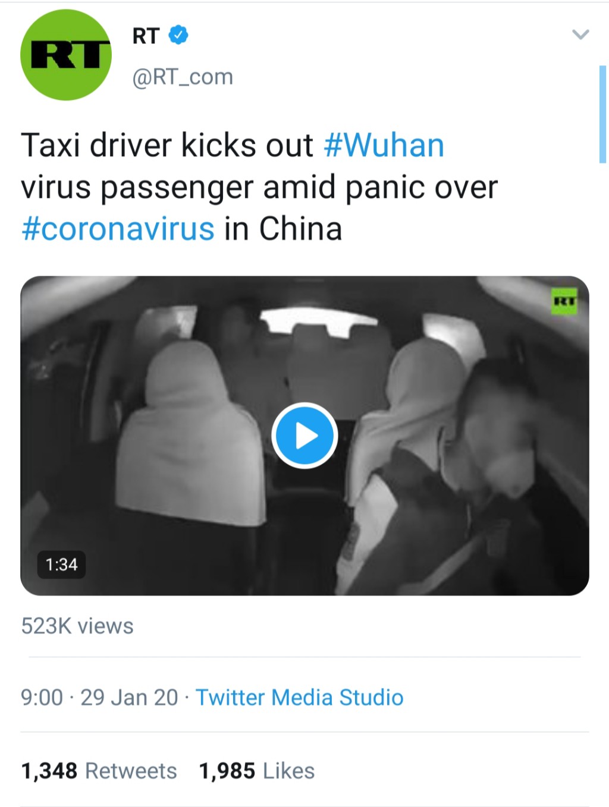This screenshot has width=609, height=807.
Task: View the 1,348 Retweets list
Action: tap(99, 771)
